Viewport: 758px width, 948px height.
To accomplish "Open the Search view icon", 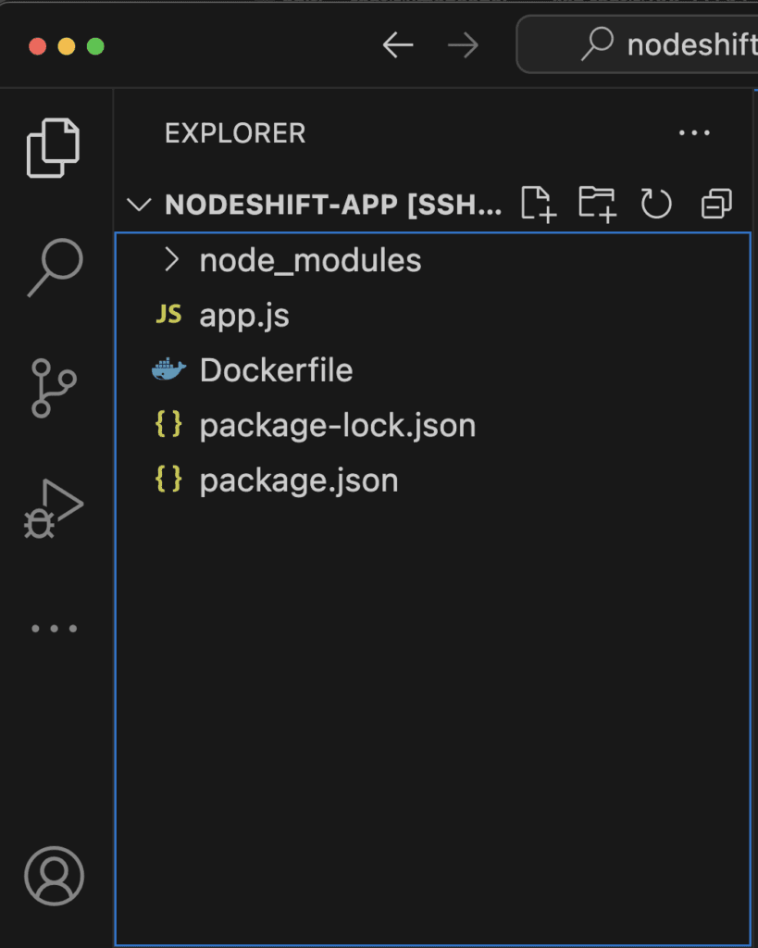I will pyautogui.click(x=54, y=268).
